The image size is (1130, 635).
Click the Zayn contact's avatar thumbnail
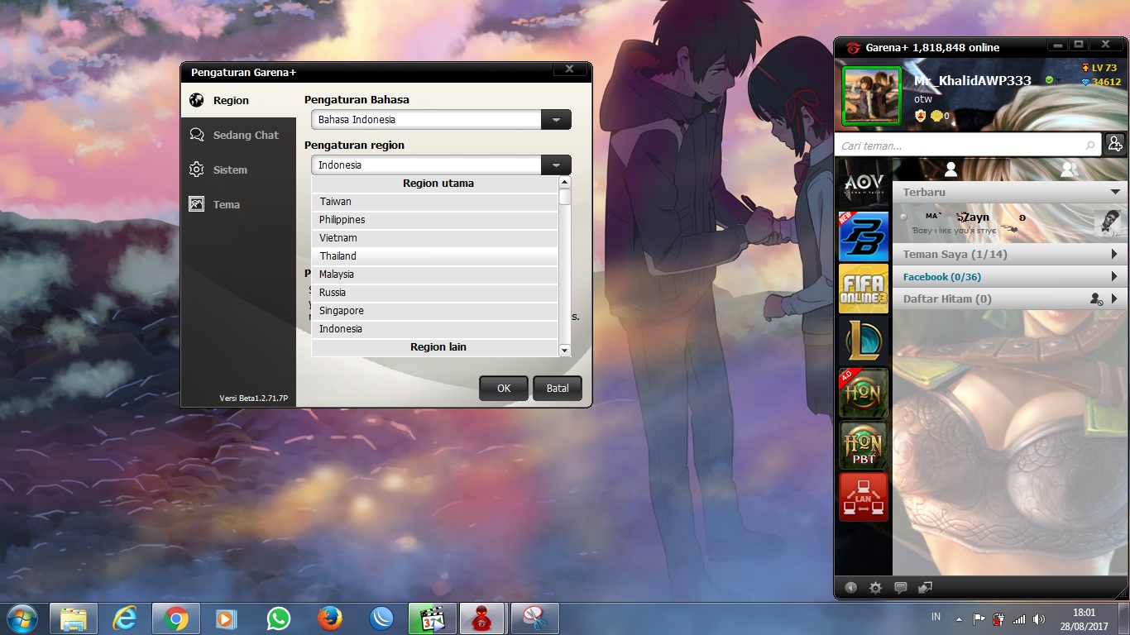1108,223
